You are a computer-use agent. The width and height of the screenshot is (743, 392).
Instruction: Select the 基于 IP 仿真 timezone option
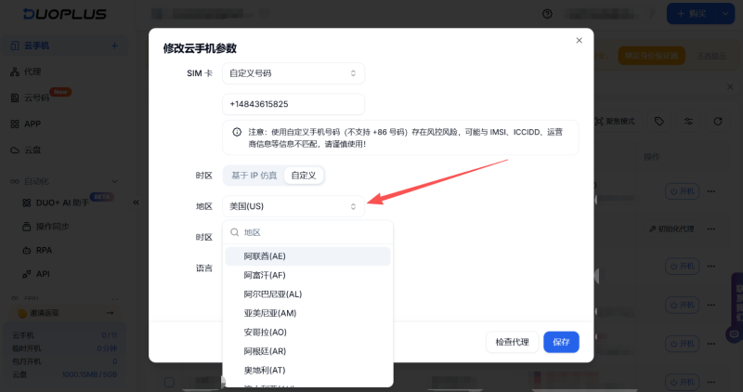pyautogui.click(x=254, y=175)
